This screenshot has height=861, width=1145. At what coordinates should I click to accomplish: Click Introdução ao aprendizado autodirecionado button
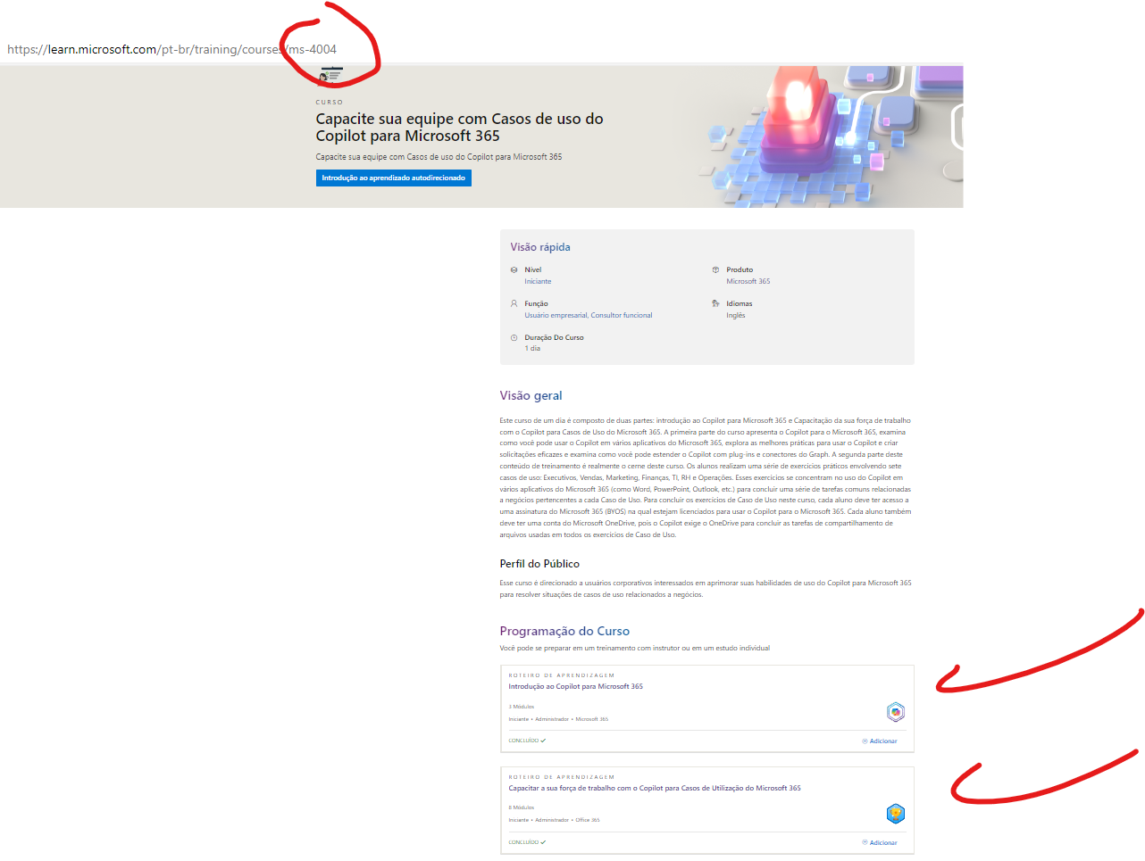tap(393, 178)
